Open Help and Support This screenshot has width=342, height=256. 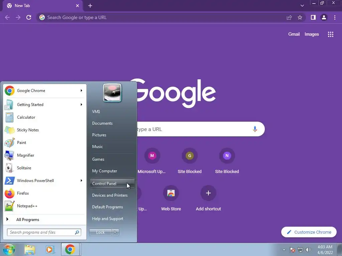pos(112,219)
